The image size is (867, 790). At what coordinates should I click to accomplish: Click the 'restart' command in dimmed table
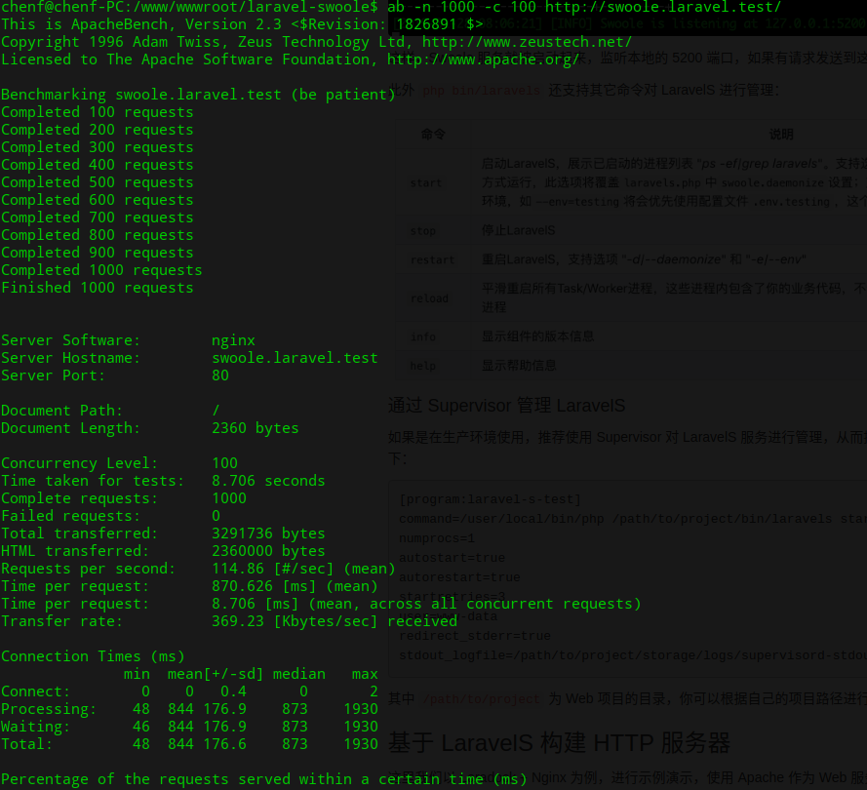click(432, 259)
